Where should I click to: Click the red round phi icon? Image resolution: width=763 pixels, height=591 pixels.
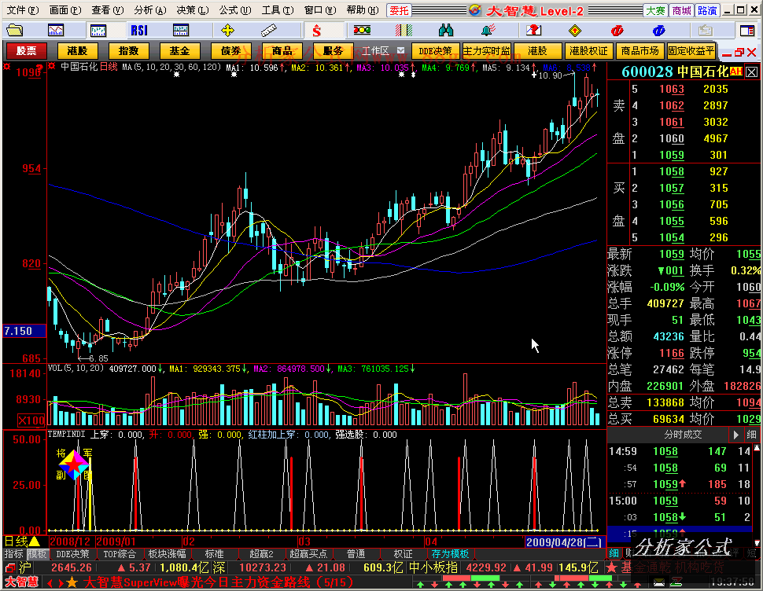(617, 31)
